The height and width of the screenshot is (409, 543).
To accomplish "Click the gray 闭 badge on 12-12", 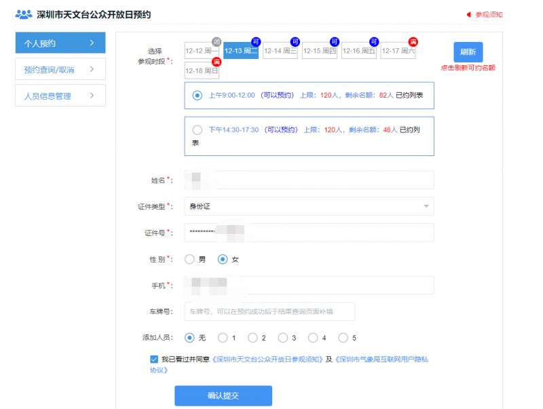I will click(217, 42).
